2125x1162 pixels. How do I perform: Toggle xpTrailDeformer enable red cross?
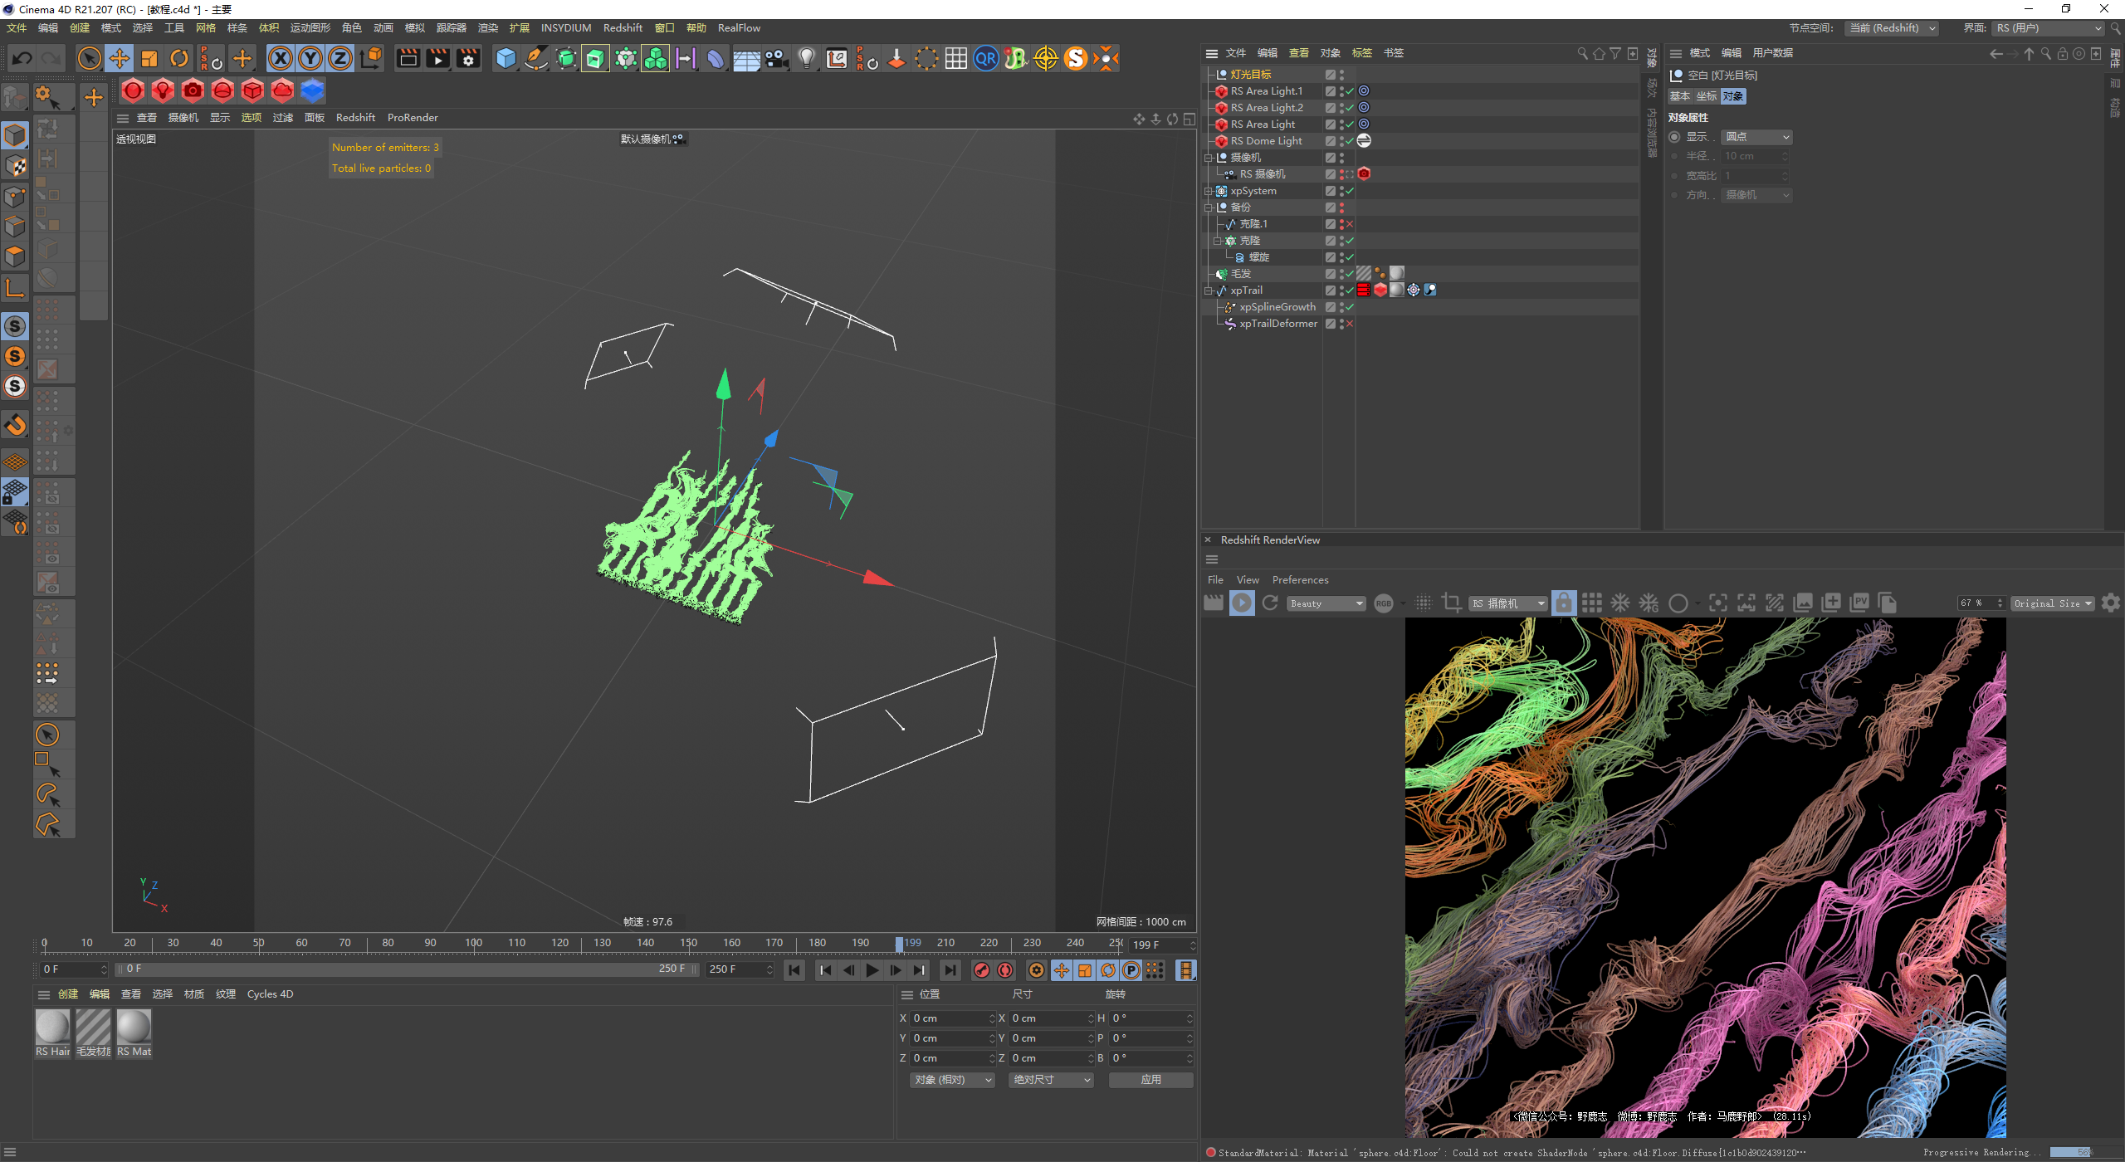(1350, 324)
